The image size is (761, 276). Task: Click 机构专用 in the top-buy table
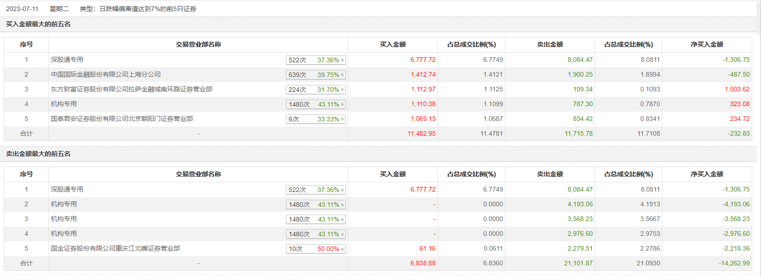(64, 104)
